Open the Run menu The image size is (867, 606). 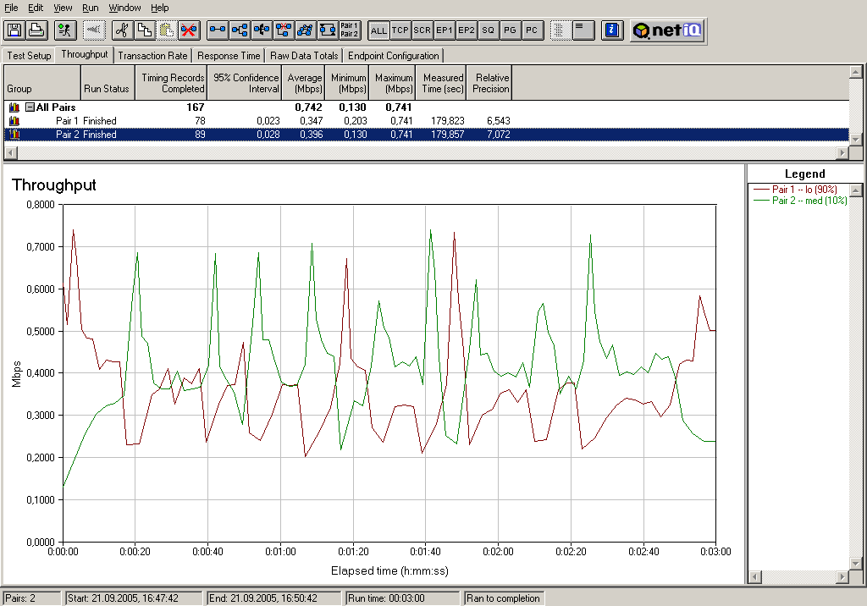pyautogui.click(x=91, y=8)
